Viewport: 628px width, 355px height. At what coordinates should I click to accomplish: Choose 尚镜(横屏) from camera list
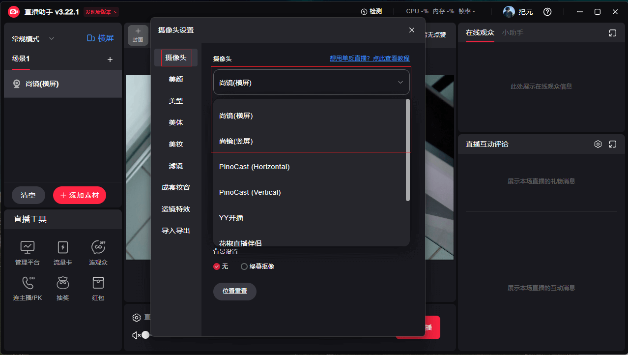pyautogui.click(x=310, y=116)
